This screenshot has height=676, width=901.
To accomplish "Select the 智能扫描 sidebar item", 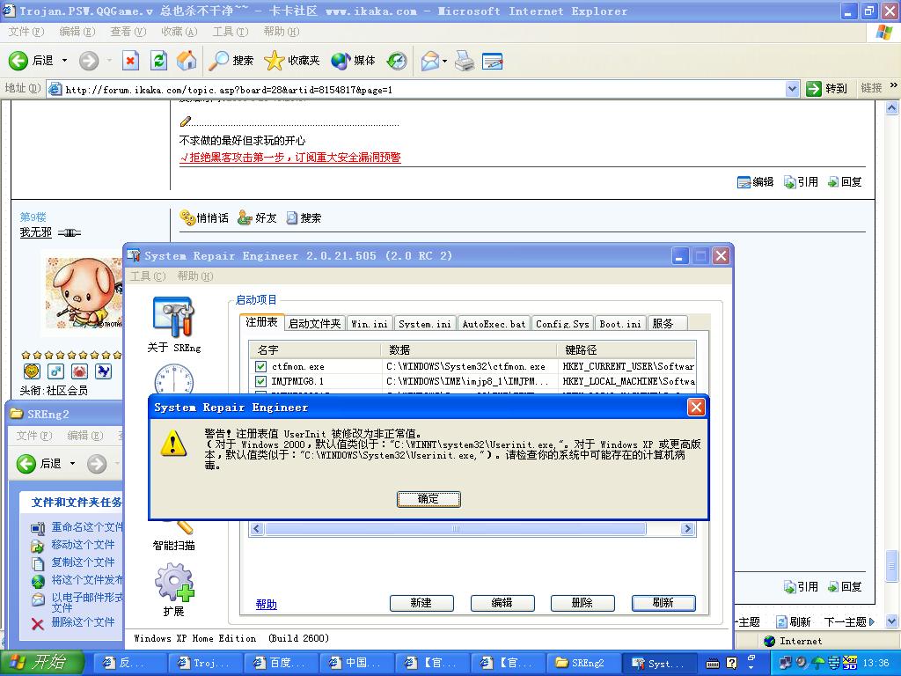I will pos(173,544).
